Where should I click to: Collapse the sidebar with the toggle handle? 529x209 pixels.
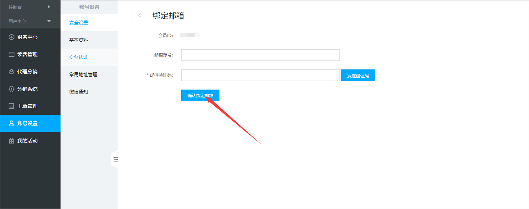pos(115,159)
